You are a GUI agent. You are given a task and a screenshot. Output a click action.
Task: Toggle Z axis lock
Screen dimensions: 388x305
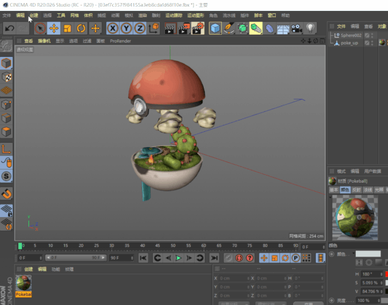click(x=139, y=28)
